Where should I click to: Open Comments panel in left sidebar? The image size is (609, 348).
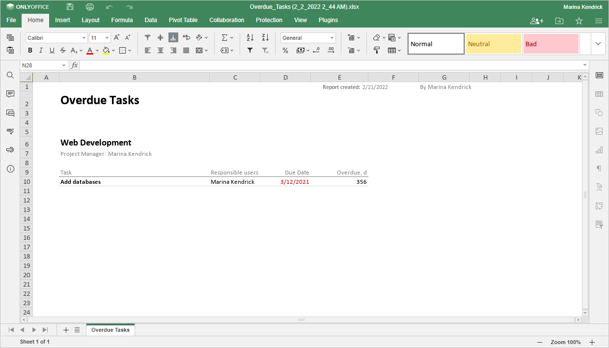click(10, 94)
